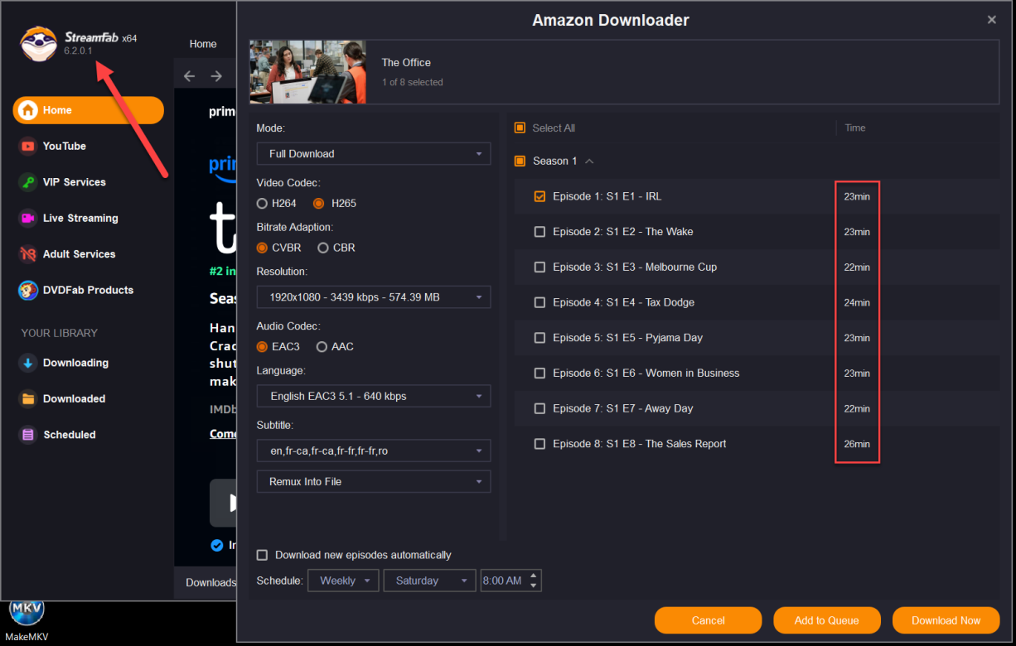This screenshot has width=1016, height=646.
Task: Open the Downloaded library label
Action: pos(74,398)
